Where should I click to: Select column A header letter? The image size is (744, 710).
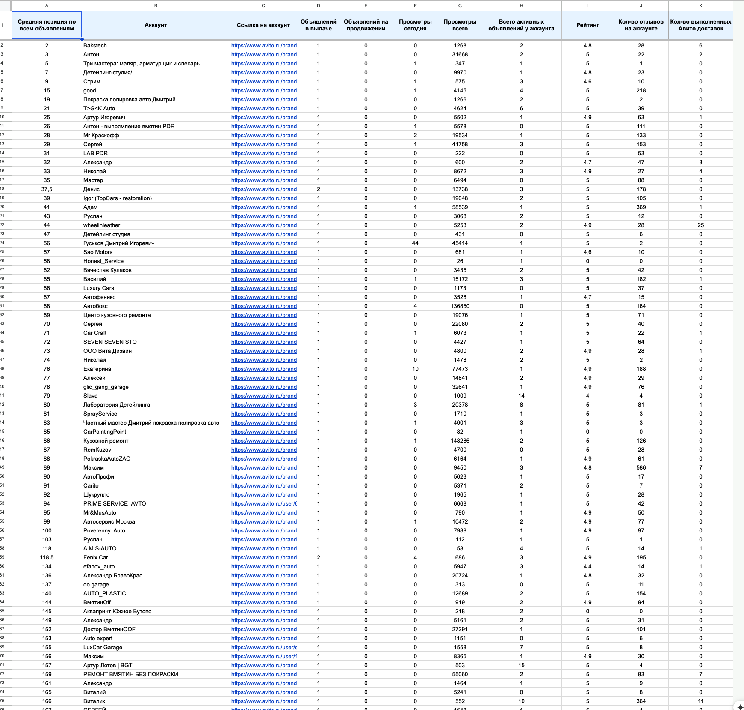pyautogui.click(x=47, y=6)
